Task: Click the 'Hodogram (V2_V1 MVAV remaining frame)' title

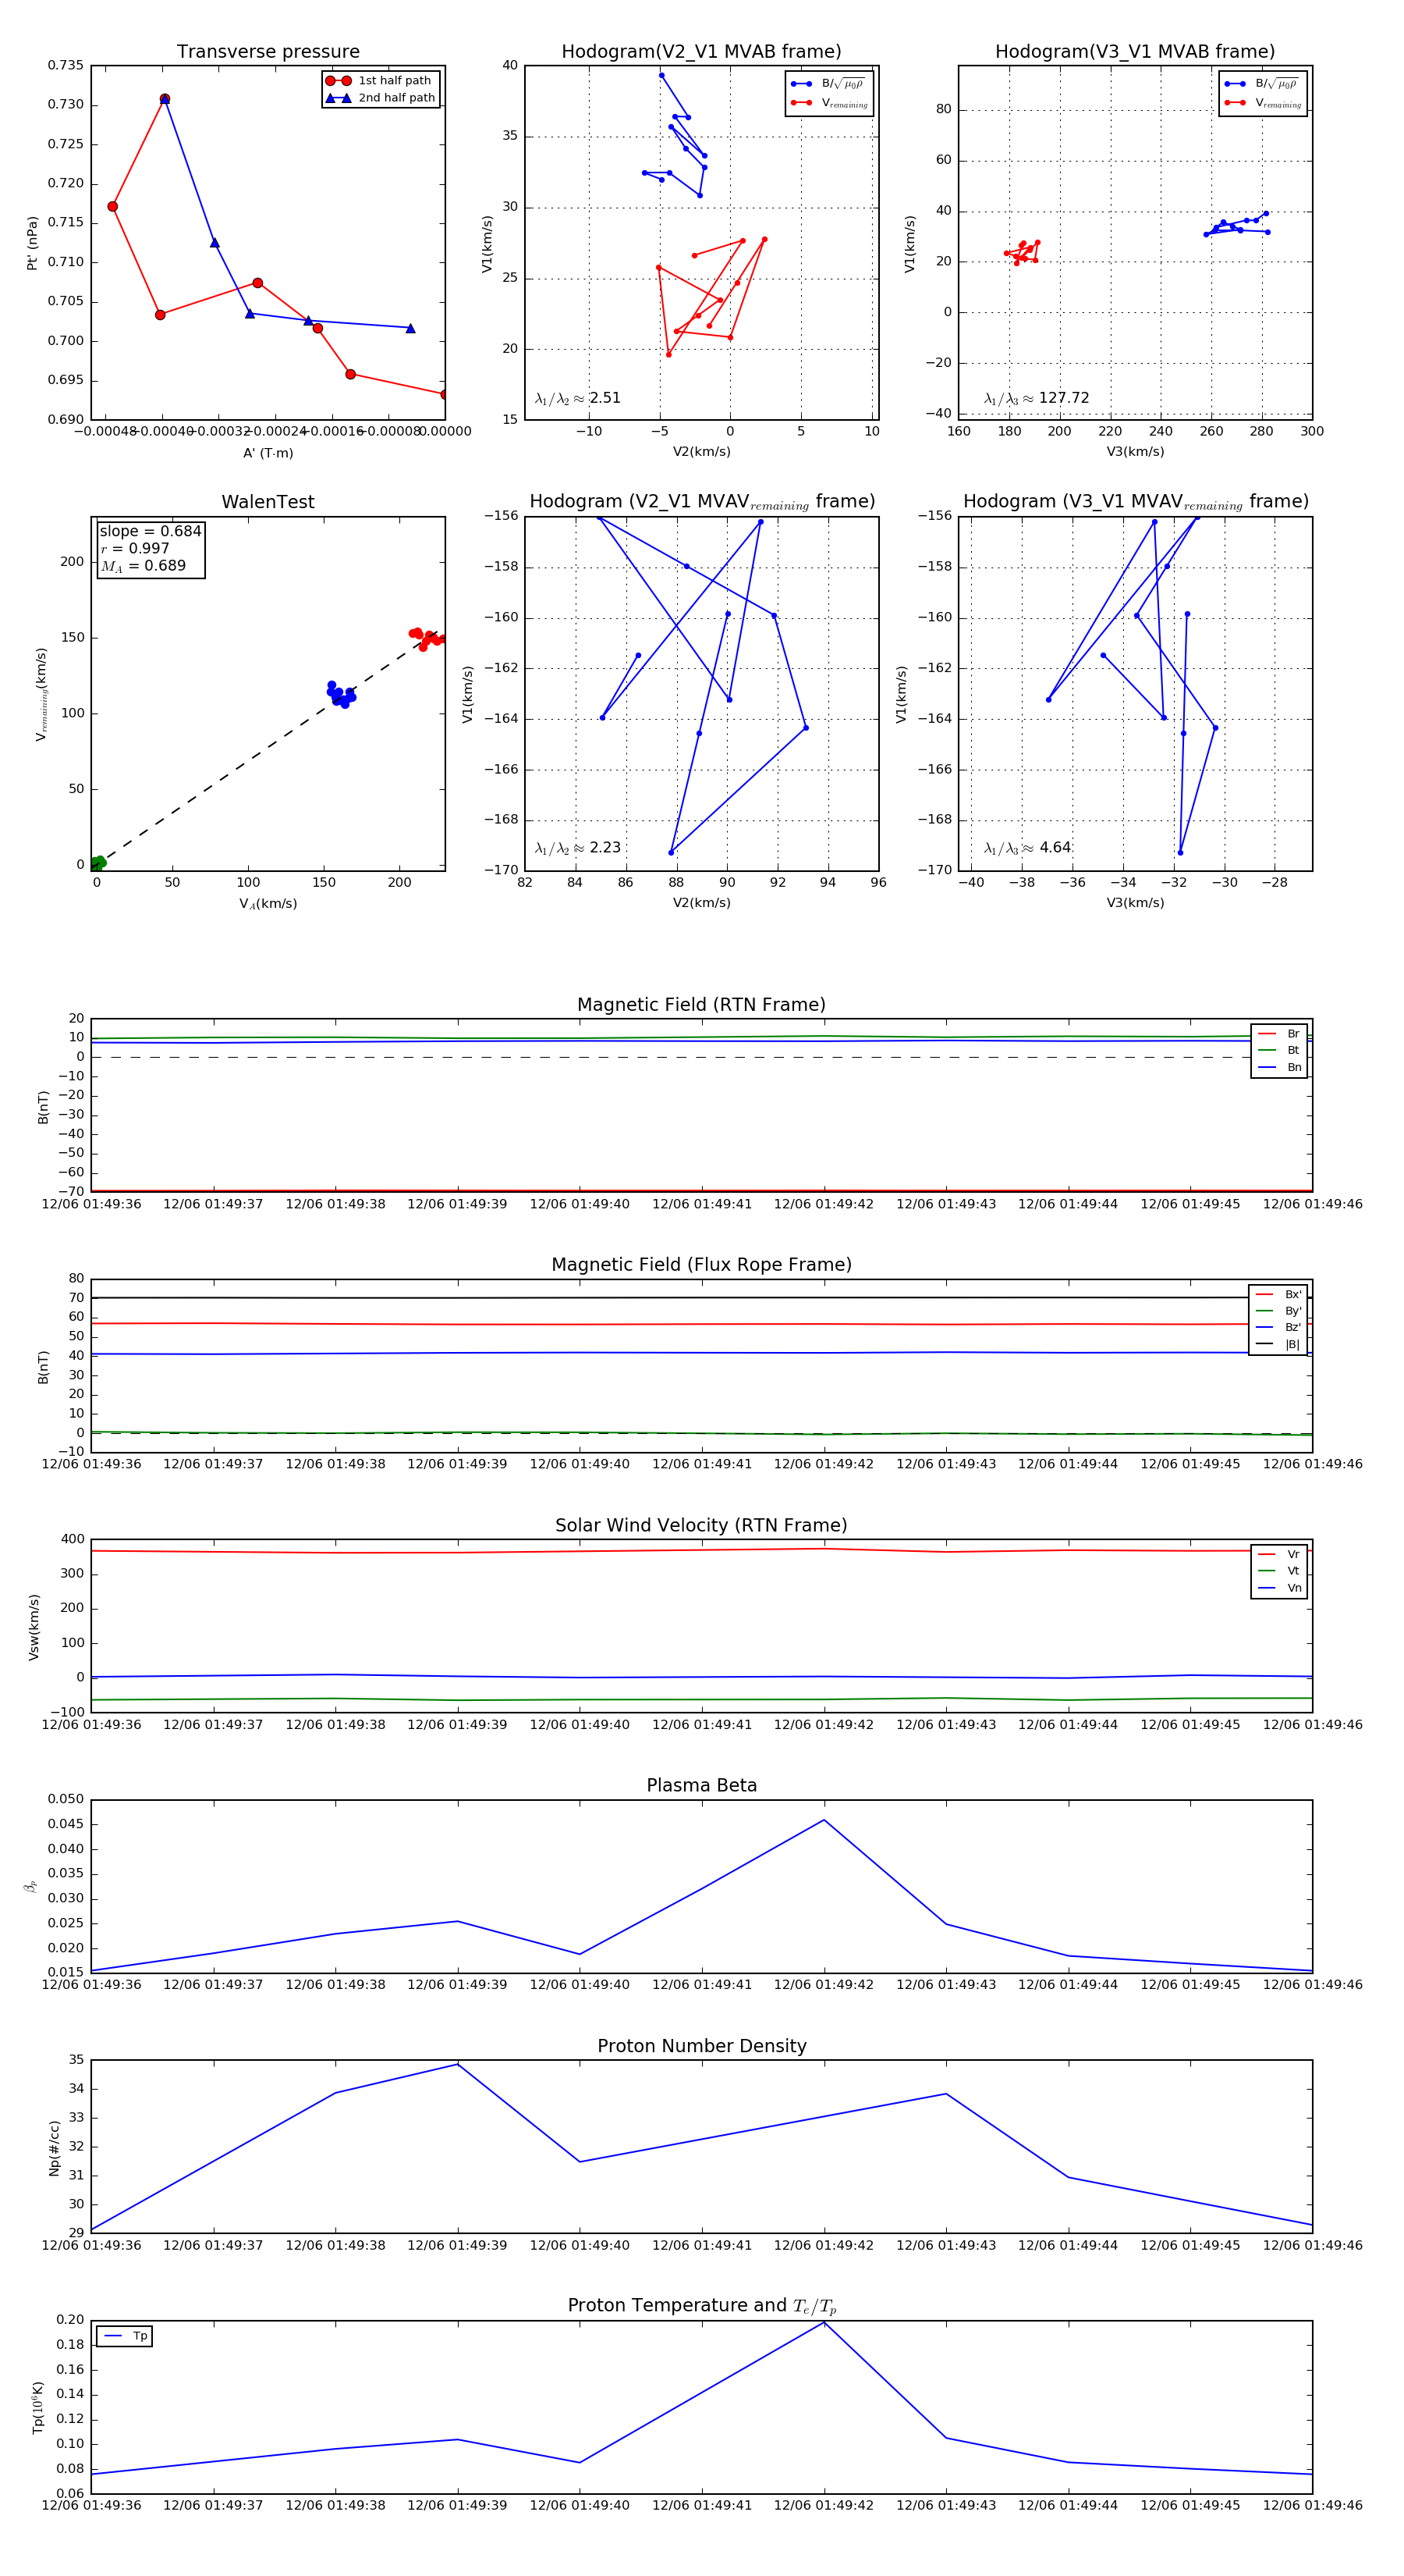Action: [701, 502]
